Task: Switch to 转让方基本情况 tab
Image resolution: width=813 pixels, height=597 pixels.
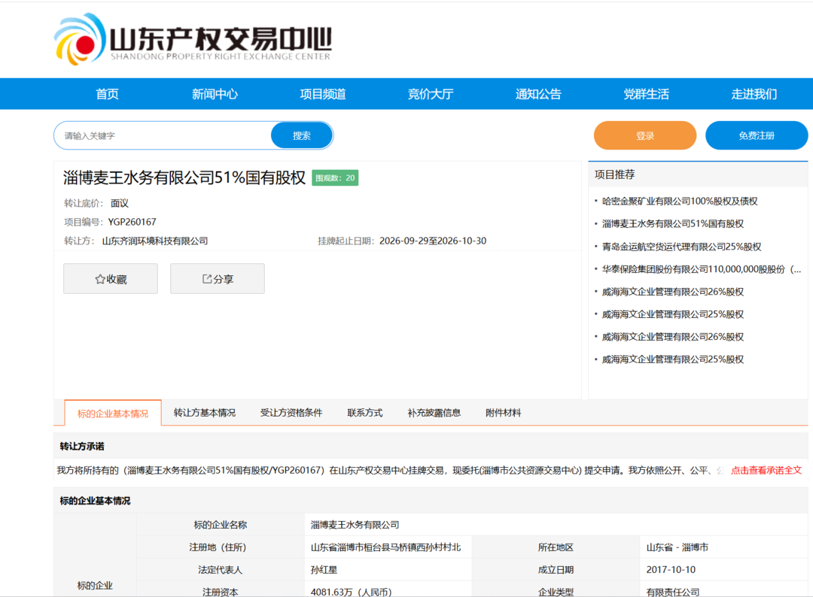Action: [204, 413]
